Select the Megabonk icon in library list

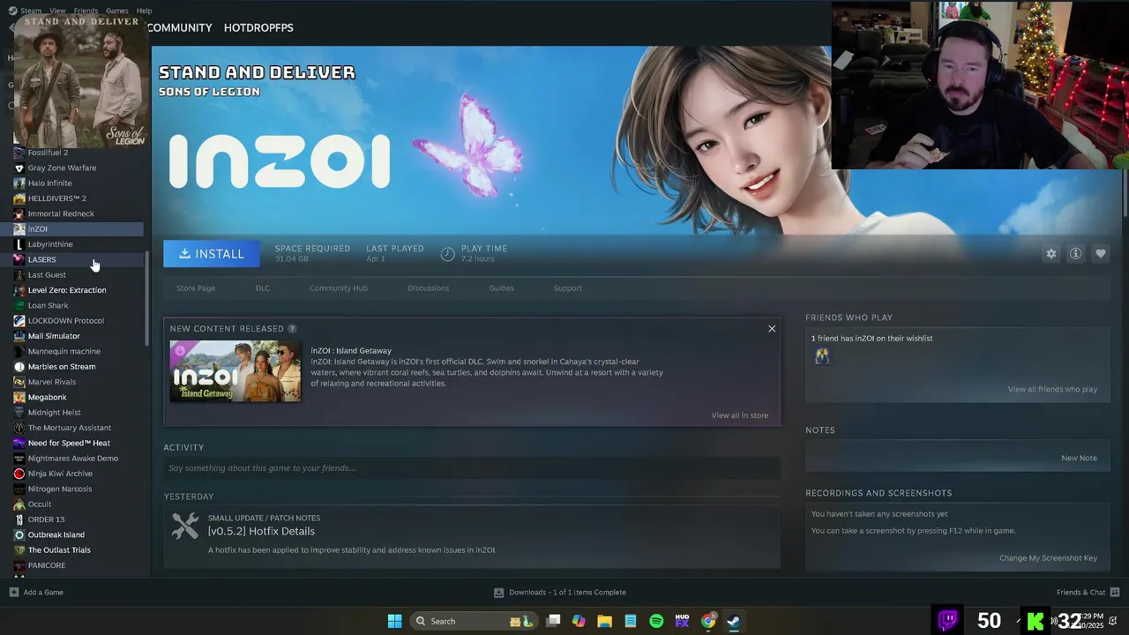tap(19, 397)
